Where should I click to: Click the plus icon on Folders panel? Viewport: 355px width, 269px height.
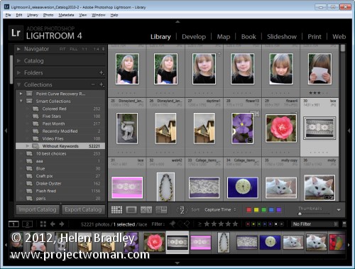(102, 72)
